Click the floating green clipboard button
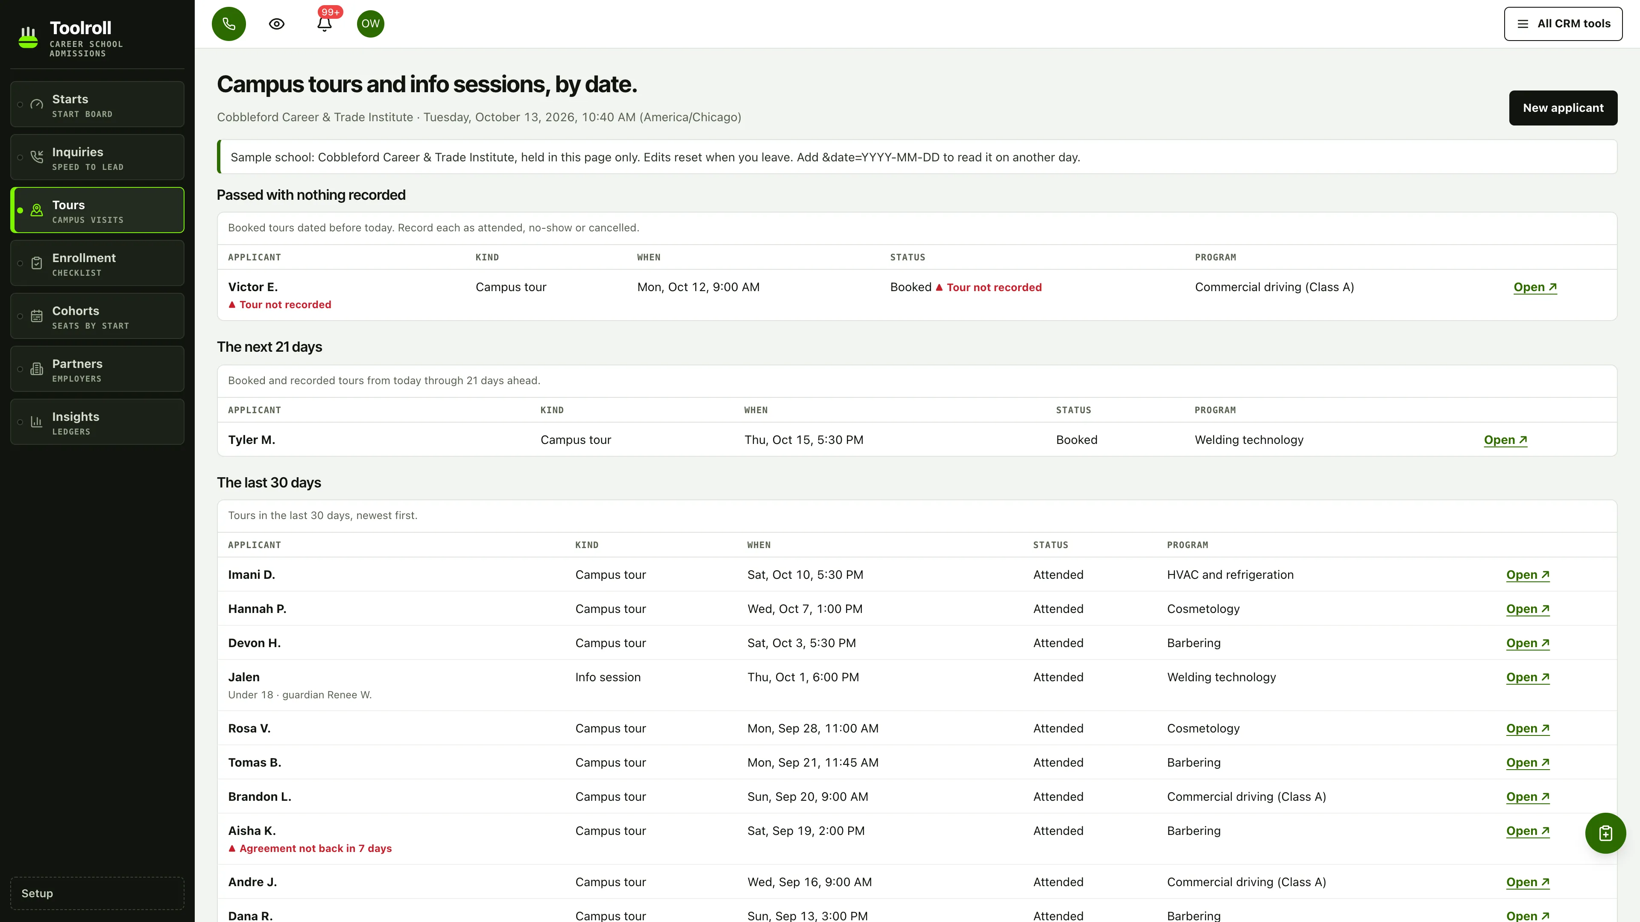The height and width of the screenshot is (922, 1640). point(1605,833)
